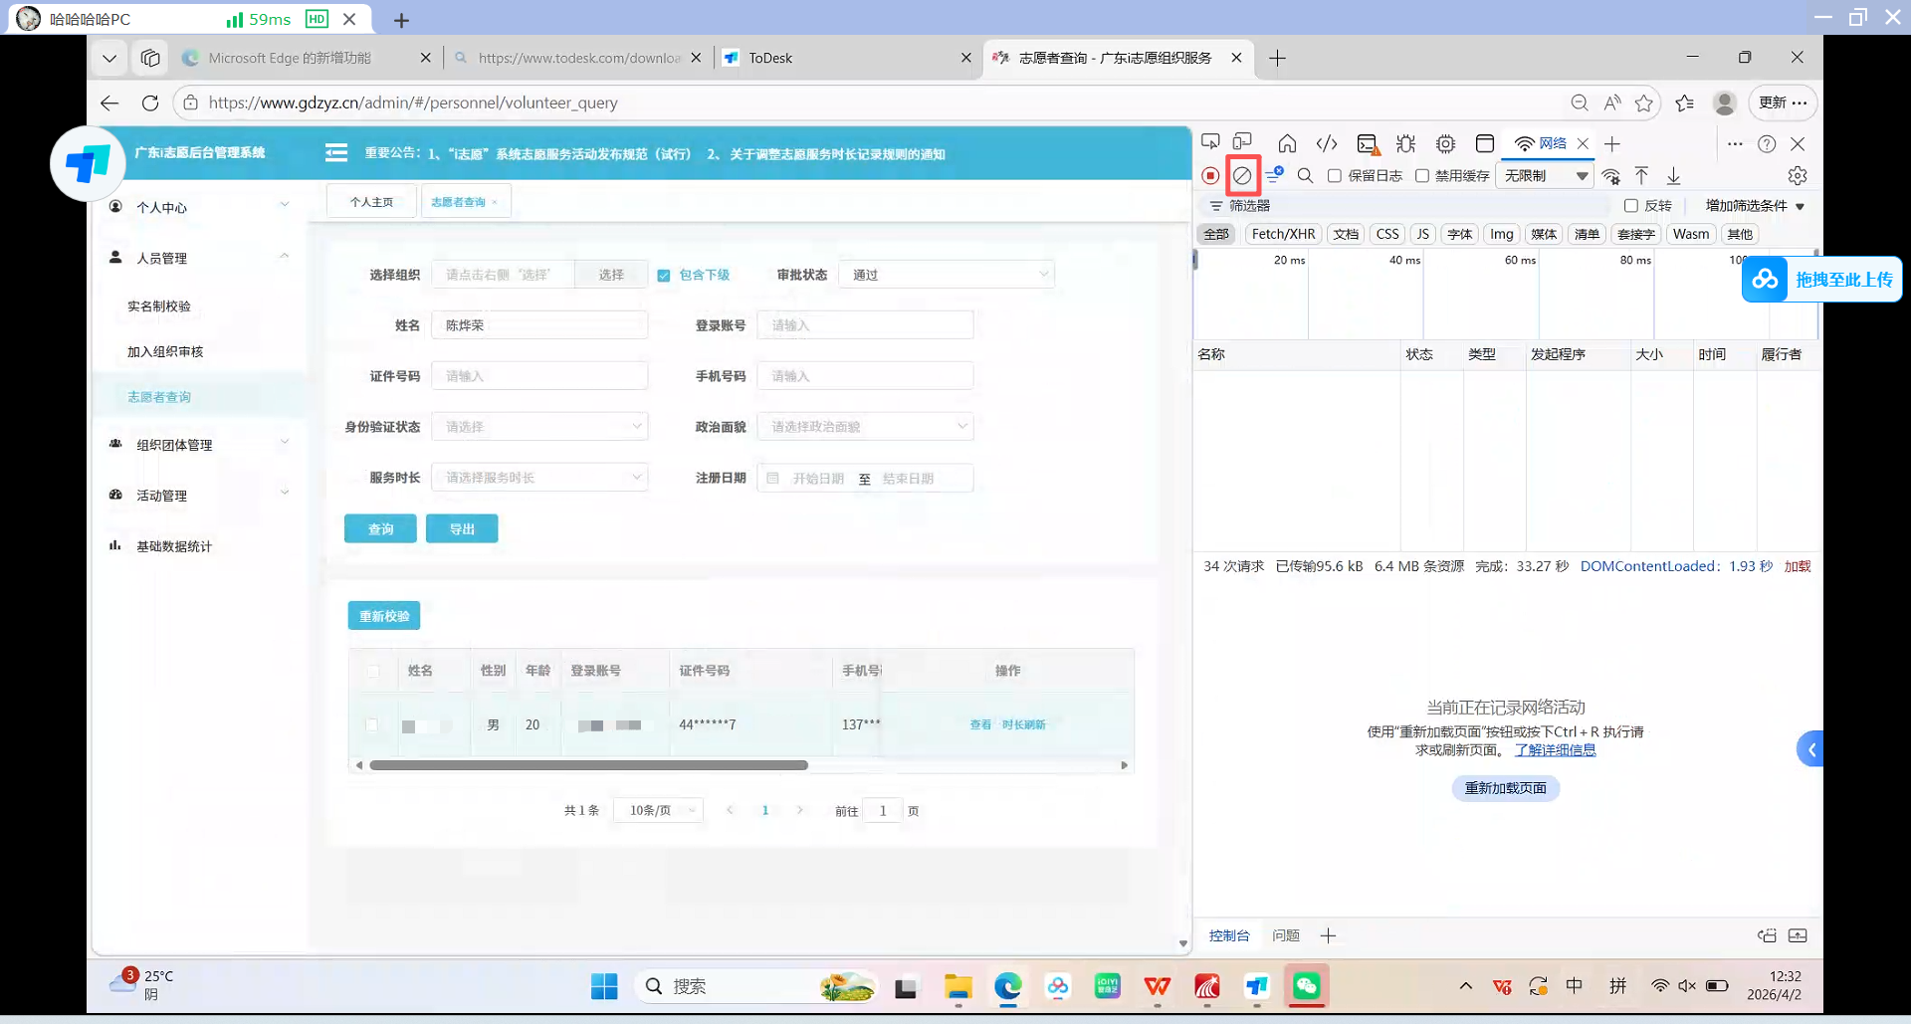Viewport: 1911px width, 1024px height.
Task: Click the 重新加载页面 button
Action: (x=1505, y=788)
